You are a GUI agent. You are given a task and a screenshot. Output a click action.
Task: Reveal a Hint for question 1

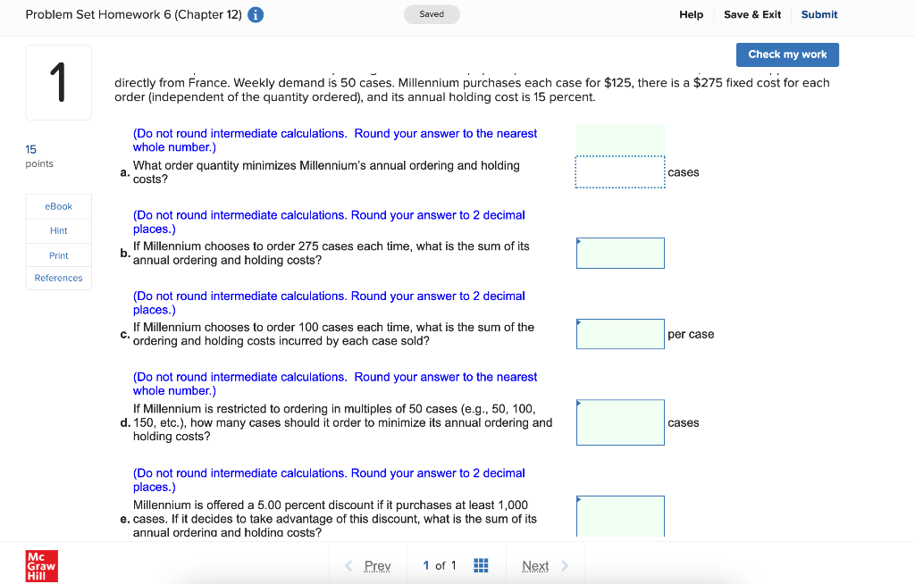[x=58, y=230]
